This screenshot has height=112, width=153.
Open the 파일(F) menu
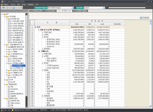click(x=6, y=4)
